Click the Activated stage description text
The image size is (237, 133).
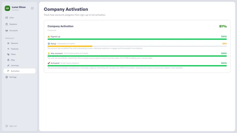(115, 68)
